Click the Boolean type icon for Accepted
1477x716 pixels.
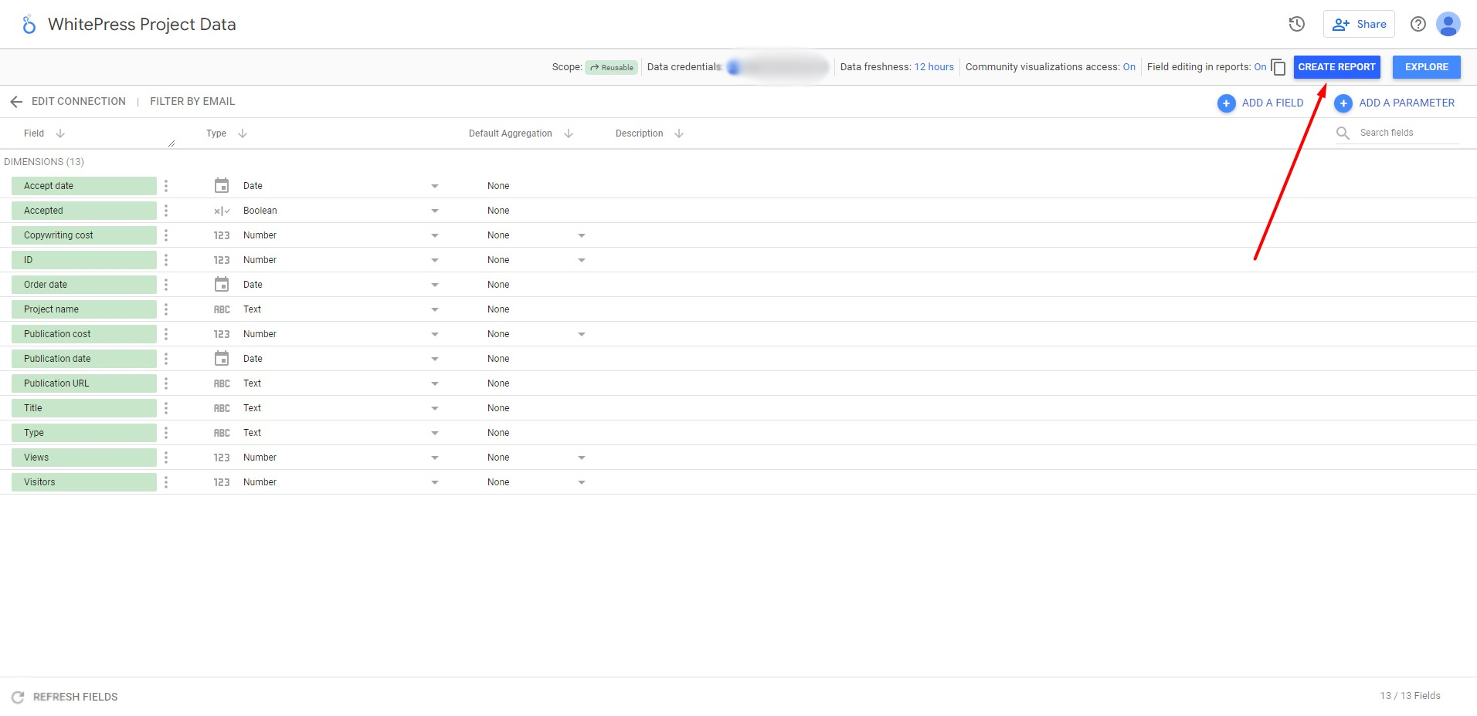point(222,211)
